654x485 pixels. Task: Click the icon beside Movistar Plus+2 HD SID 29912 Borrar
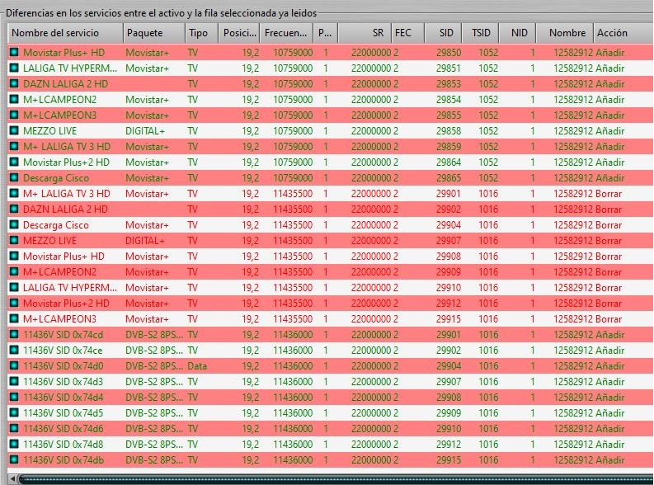pos(14,304)
